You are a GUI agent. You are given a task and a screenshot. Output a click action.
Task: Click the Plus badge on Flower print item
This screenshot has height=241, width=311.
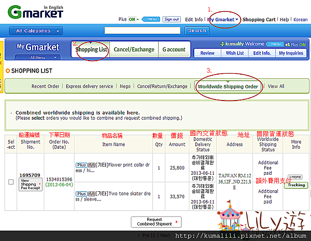pos(81,165)
